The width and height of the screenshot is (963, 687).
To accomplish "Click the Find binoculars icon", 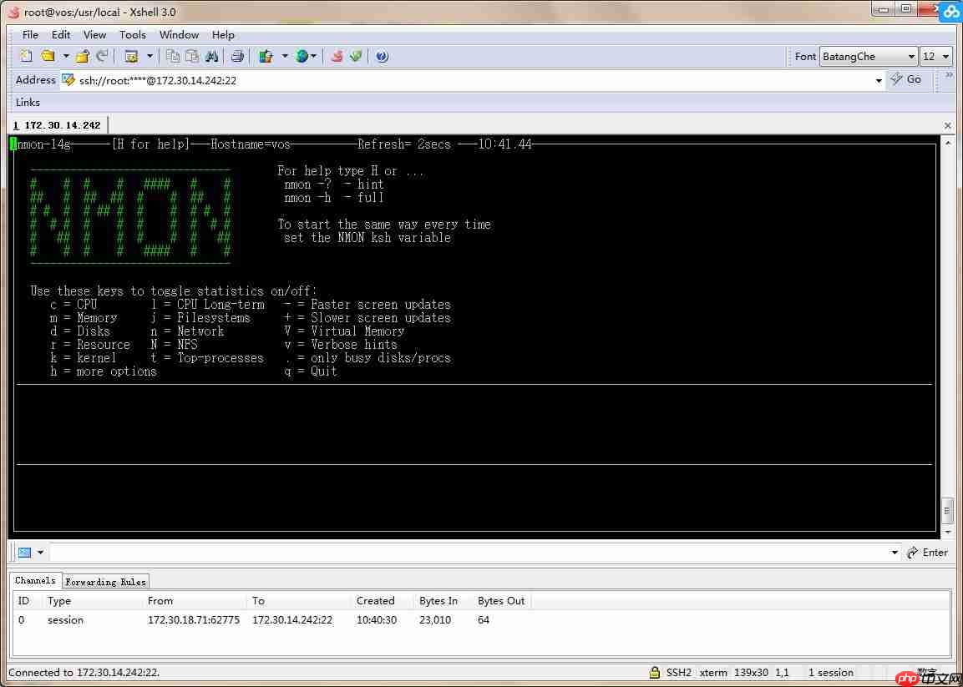I will coord(211,57).
